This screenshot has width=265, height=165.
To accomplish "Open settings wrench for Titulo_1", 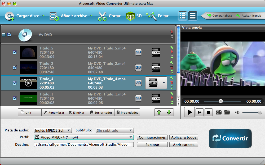I will tap(172, 93).
